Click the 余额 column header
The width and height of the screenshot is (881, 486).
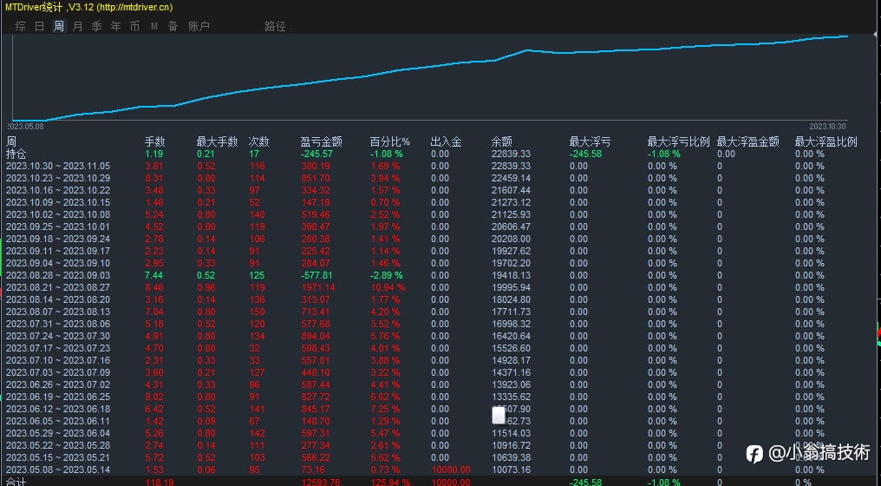click(501, 141)
